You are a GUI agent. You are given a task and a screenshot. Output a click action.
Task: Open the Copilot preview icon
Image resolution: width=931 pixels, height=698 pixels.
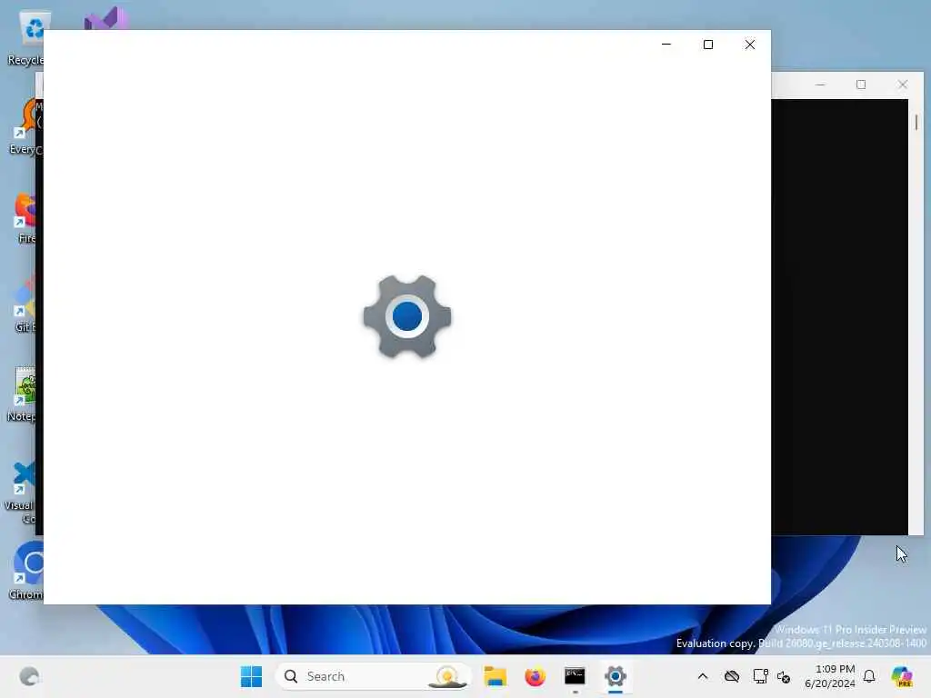[x=901, y=676]
